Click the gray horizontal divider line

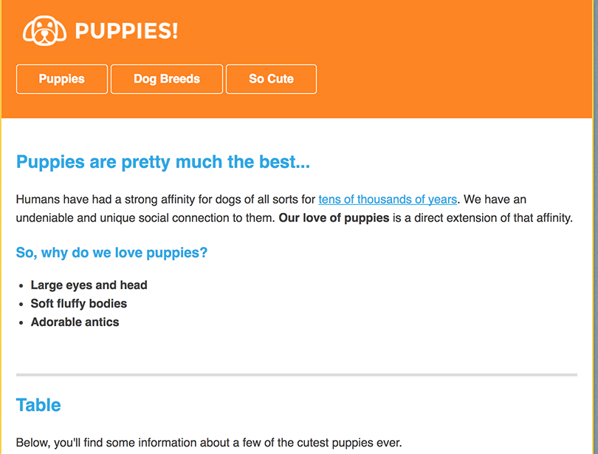click(x=296, y=376)
